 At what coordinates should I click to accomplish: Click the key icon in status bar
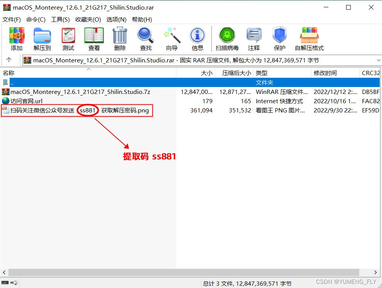tap(14, 282)
